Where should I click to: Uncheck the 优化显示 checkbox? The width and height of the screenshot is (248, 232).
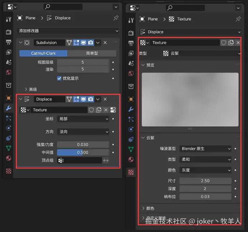[59, 79]
